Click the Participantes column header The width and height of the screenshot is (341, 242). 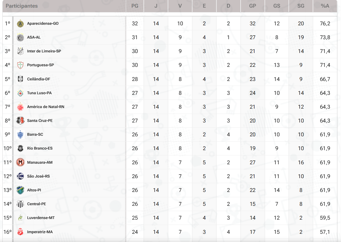[x=22, y=6]
